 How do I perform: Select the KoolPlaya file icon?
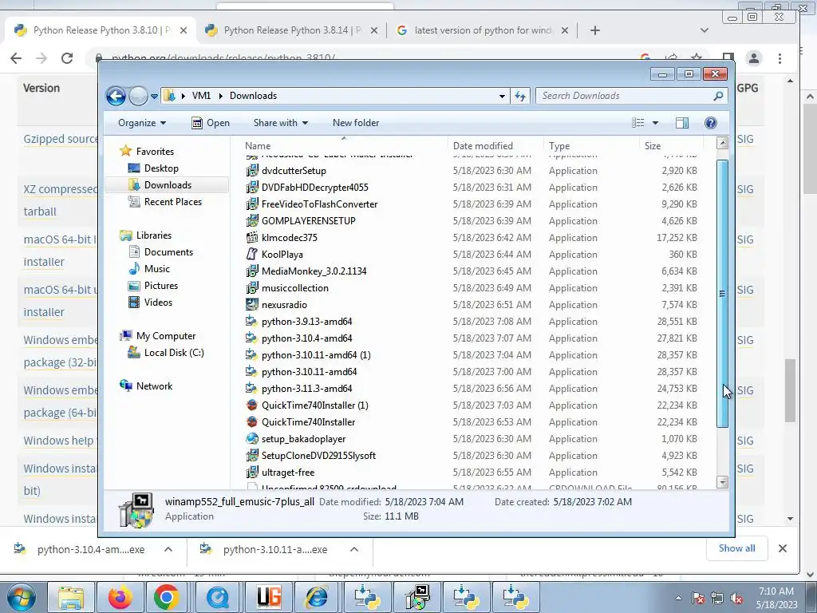click(252, 255)
